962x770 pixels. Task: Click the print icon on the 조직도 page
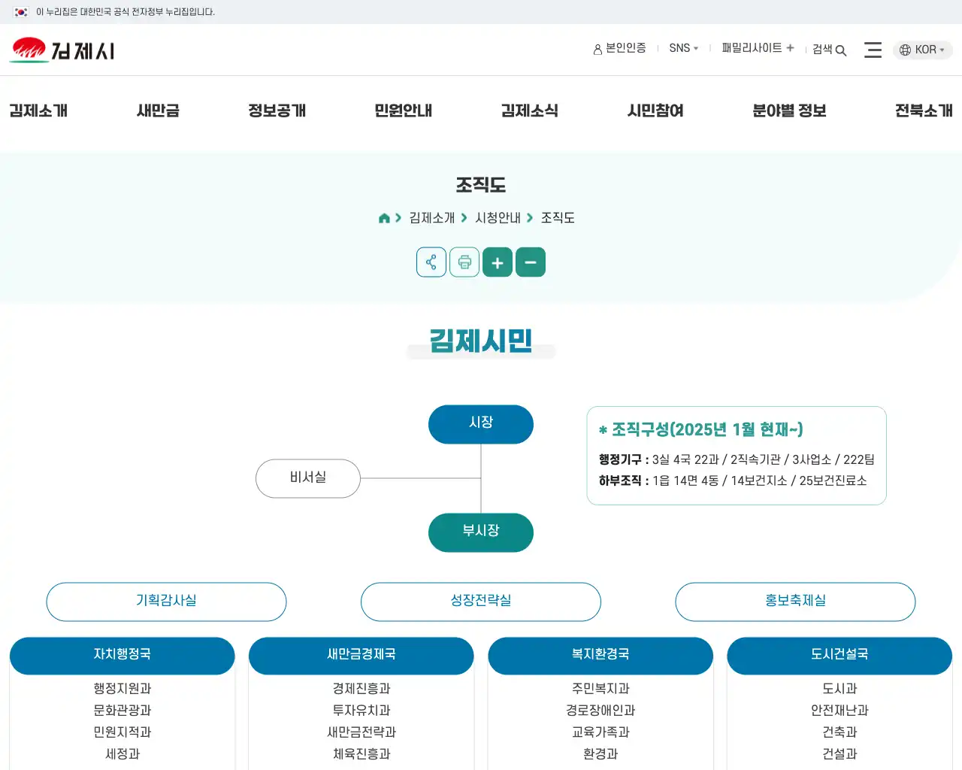coord(464,262)
